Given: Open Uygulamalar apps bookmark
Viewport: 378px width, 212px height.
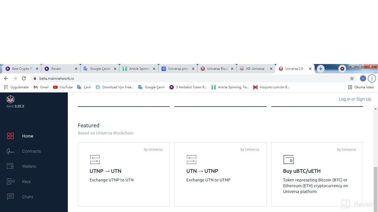Looking at the screenshot, I should tap(16, 87).
